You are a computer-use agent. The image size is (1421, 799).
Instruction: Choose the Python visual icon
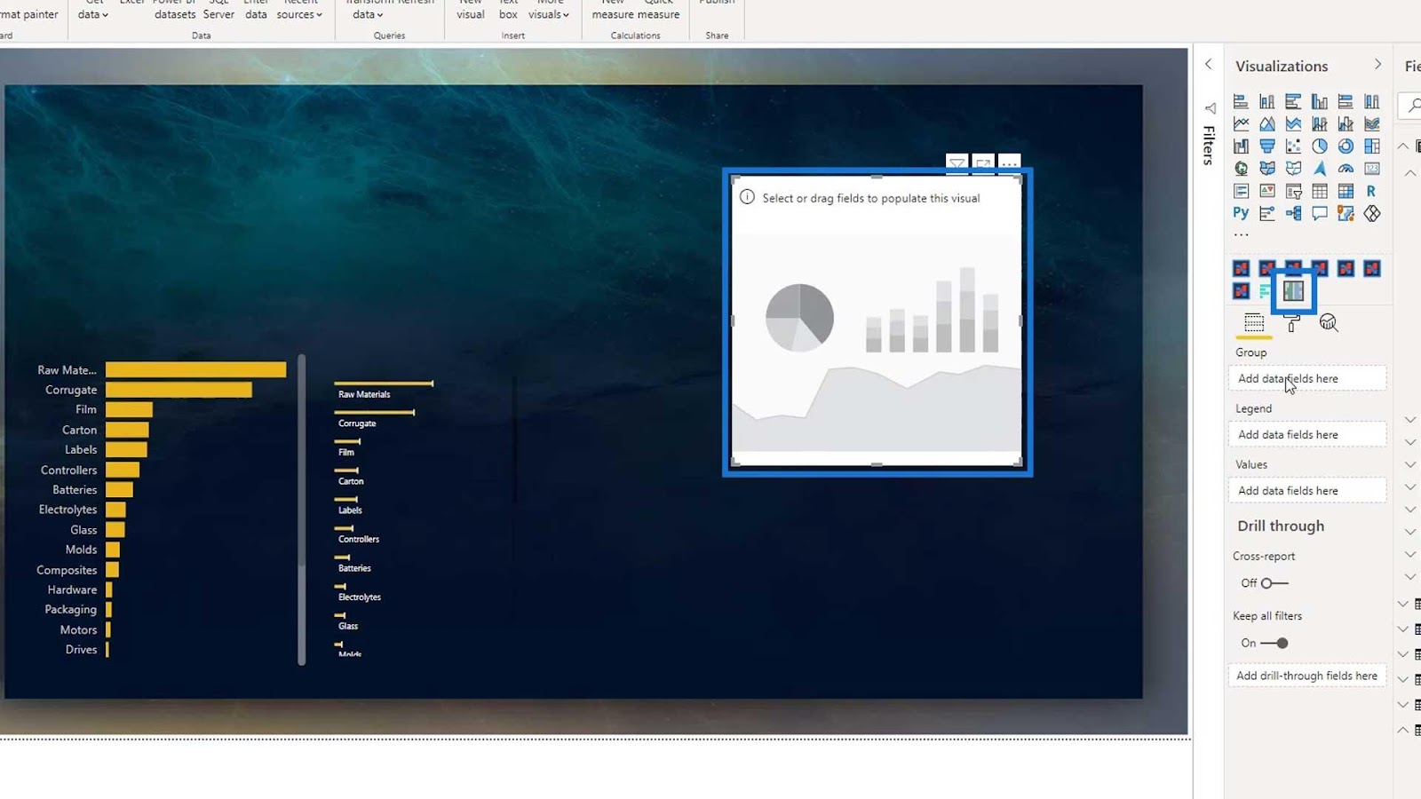click(1241, 213)
